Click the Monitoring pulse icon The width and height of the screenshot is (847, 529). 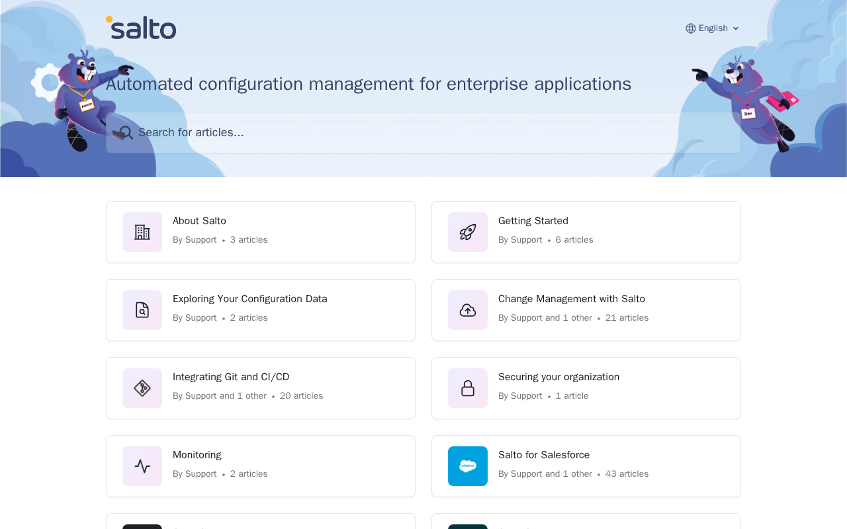[x=142, y=466]
